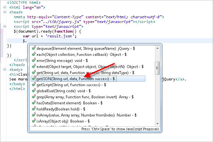Click the getJSON proposal method icon
Viewport: 213px width, 142px height.
pyautogui.click(x=34, y=78)
